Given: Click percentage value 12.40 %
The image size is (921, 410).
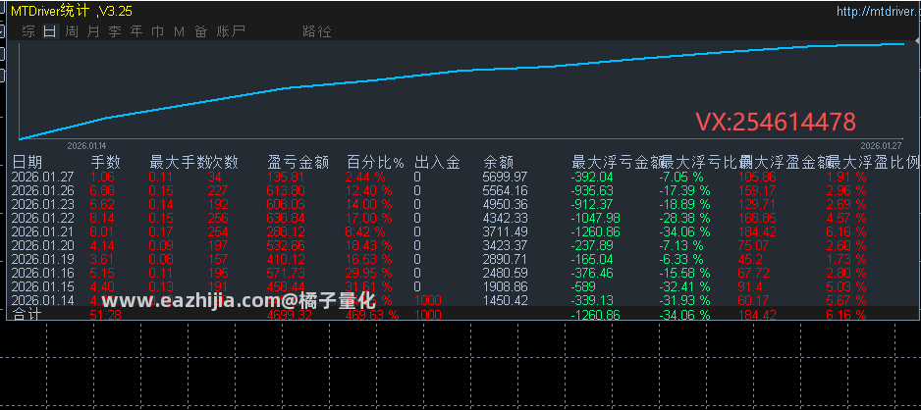Looking at the screenshot, I should coord(369,190).
